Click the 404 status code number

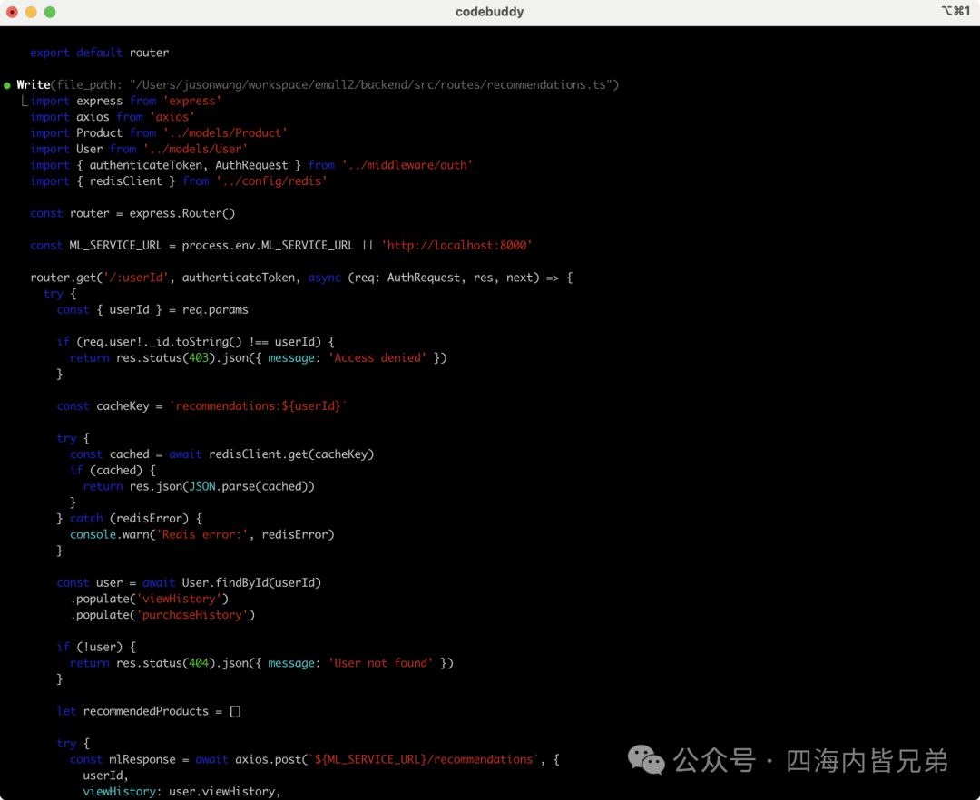pos(199,663)
